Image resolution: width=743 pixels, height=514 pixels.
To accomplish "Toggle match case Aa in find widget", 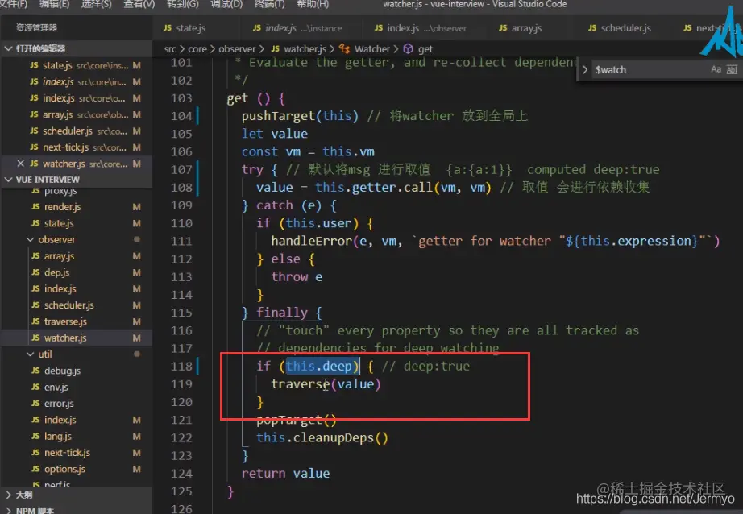I will 716,69.
